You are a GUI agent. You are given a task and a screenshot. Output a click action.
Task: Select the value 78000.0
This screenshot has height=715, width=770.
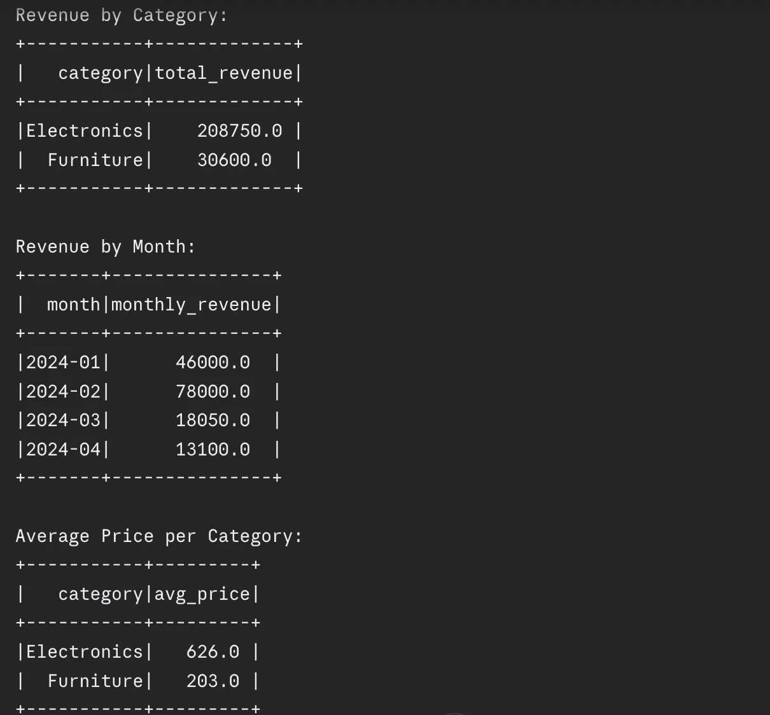tap(213, 392)
